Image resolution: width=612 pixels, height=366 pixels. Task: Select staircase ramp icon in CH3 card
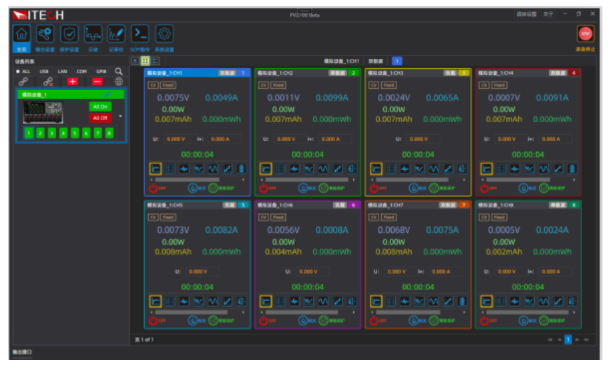[448, 169]
